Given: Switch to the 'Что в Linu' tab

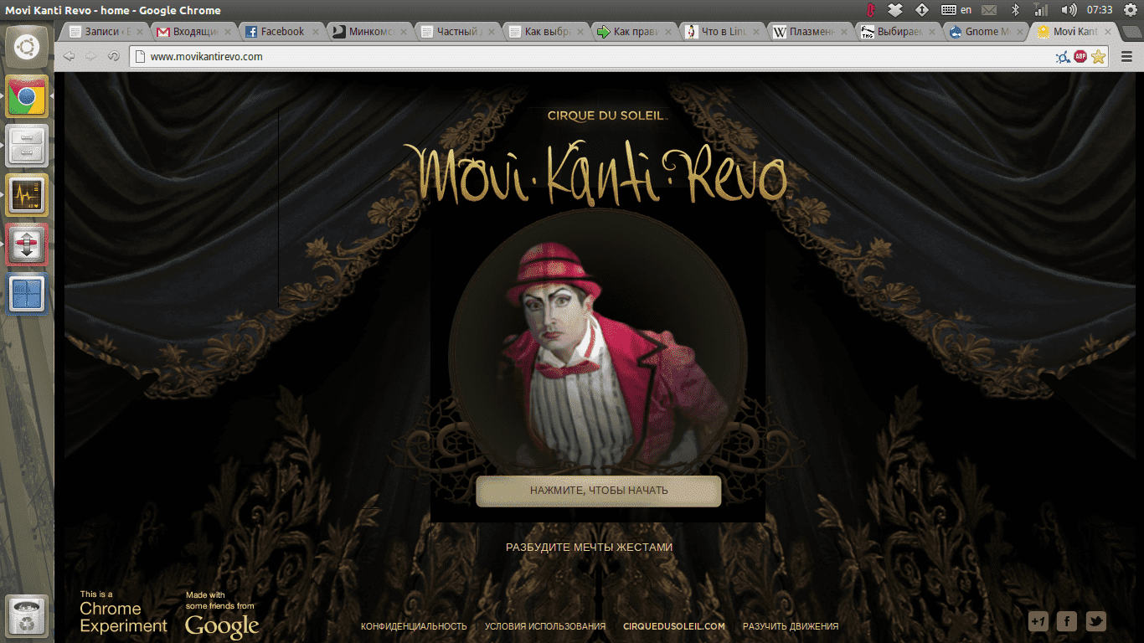Looking at the screenshot, I should pos(722,32).
